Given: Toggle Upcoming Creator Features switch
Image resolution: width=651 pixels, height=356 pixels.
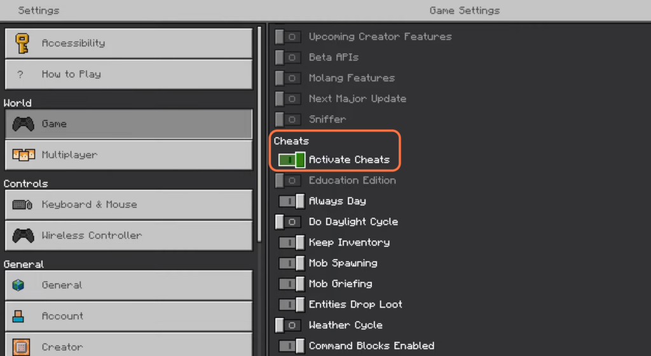Looking at the screenshot, I should (288, 37).
